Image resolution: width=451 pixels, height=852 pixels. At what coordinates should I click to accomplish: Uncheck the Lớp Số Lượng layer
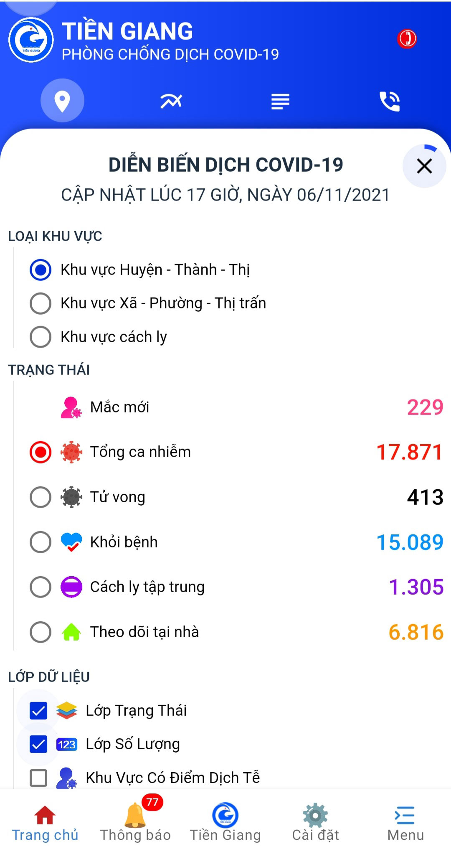click(x=38, y=743)
